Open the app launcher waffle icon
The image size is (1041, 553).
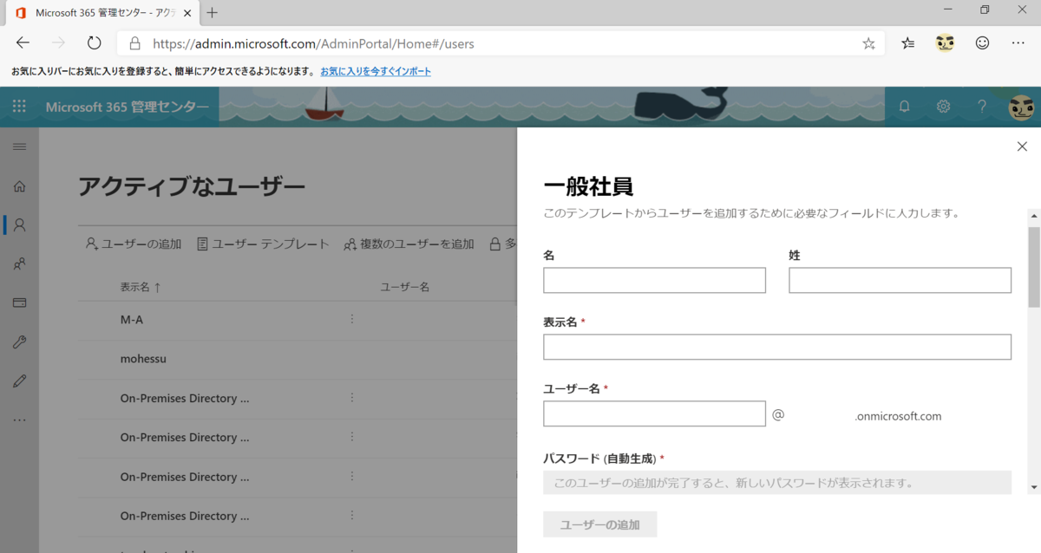pyautogui.click(x=19, y=107)
